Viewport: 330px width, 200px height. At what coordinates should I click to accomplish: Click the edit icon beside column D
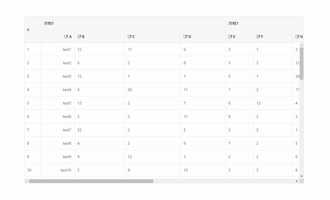click(x=185, y=37)
